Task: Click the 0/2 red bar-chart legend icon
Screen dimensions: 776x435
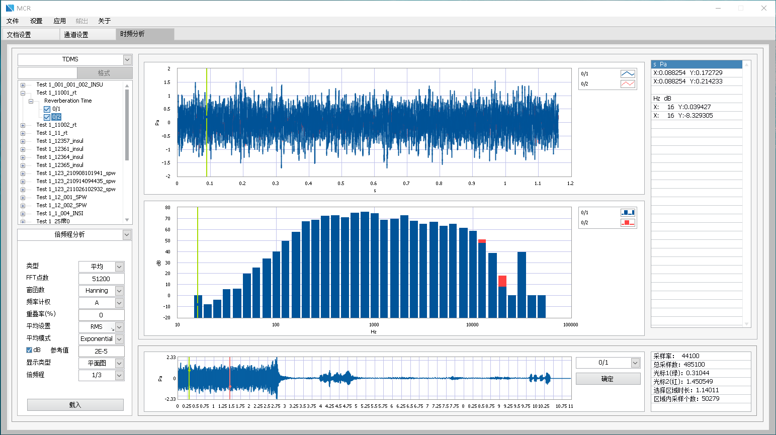Action: [627, 223]
